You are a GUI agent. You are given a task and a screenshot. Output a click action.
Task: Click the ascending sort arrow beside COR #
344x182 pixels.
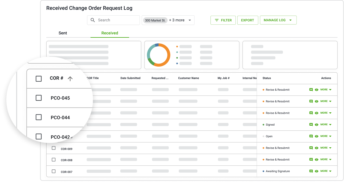point(70,79)
